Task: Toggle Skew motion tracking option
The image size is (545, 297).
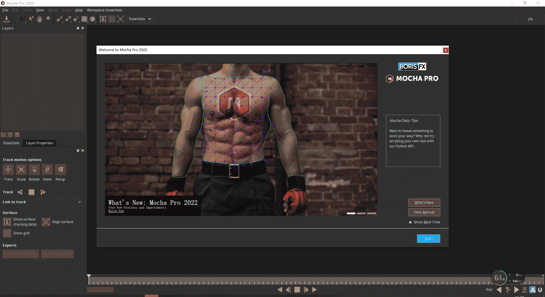Action: tap(47, 169)
